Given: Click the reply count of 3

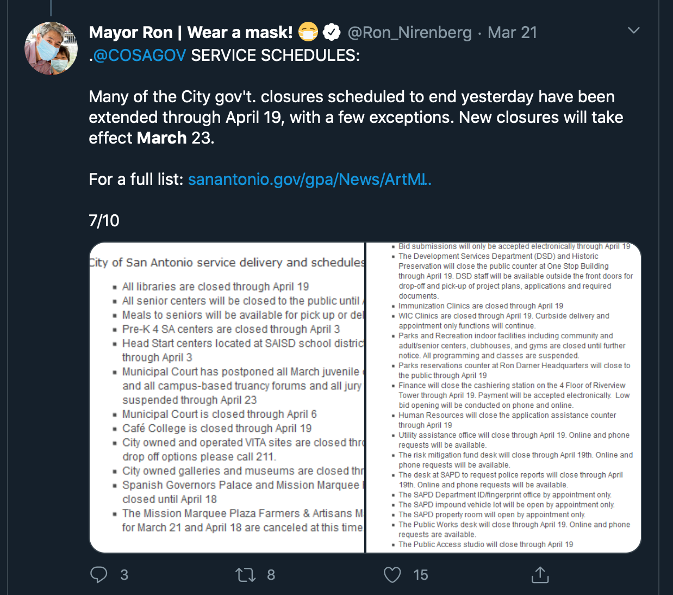Looking at the screenshot, I should coord(124,575).
